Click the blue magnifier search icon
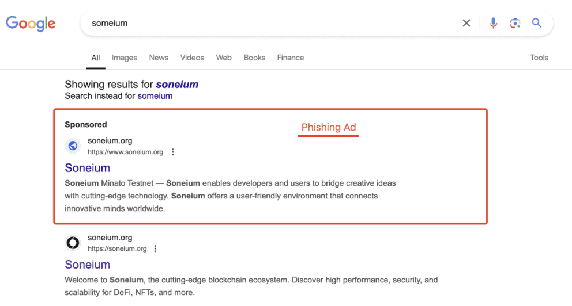The width and height of the screenshot is (572, 306). pos(537,23)
